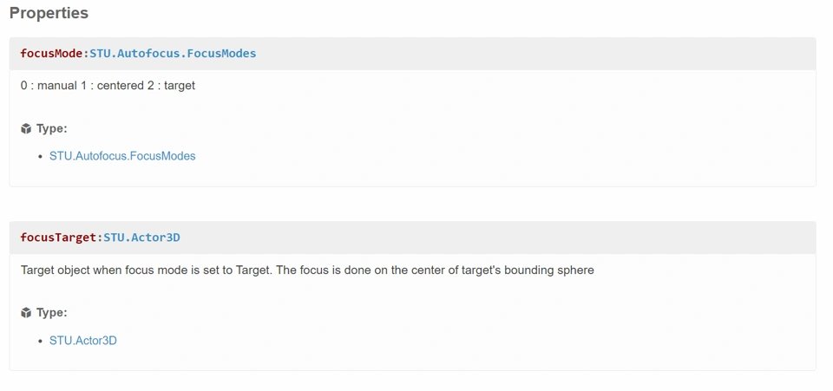Click the Properties heading

tap(49, 14)
